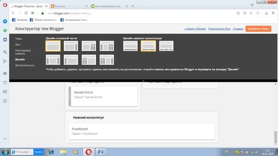The image size is (278, 156).
Task: Click the Архив блога gadget
Action: pos(103,96)
